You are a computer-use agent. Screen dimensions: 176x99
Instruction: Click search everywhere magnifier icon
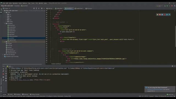[175, 6]
